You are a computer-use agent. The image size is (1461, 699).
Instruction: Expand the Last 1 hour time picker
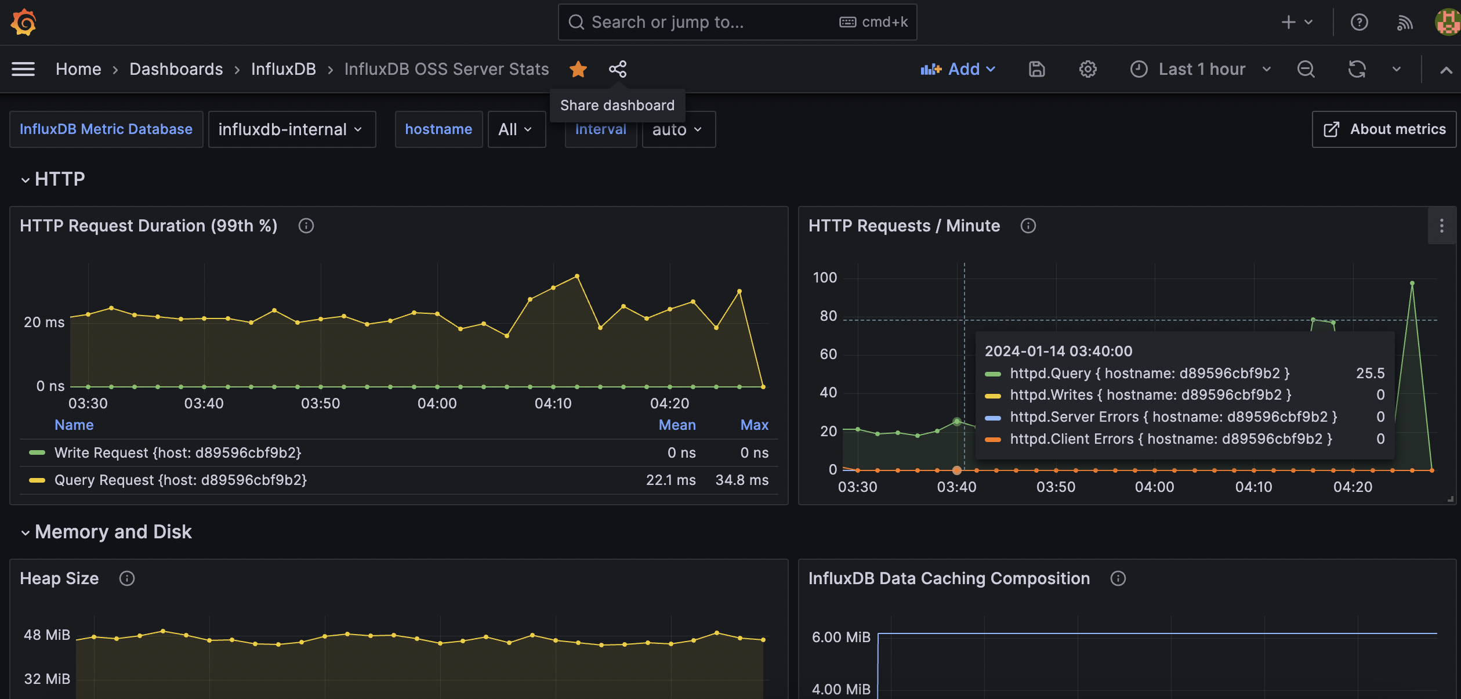(x=1201, y=69)
